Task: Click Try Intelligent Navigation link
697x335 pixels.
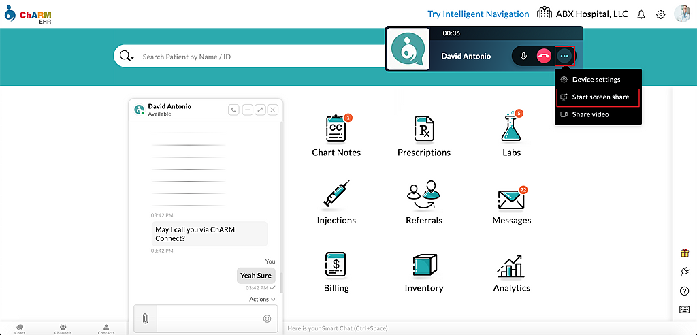Action: (478, 14)
